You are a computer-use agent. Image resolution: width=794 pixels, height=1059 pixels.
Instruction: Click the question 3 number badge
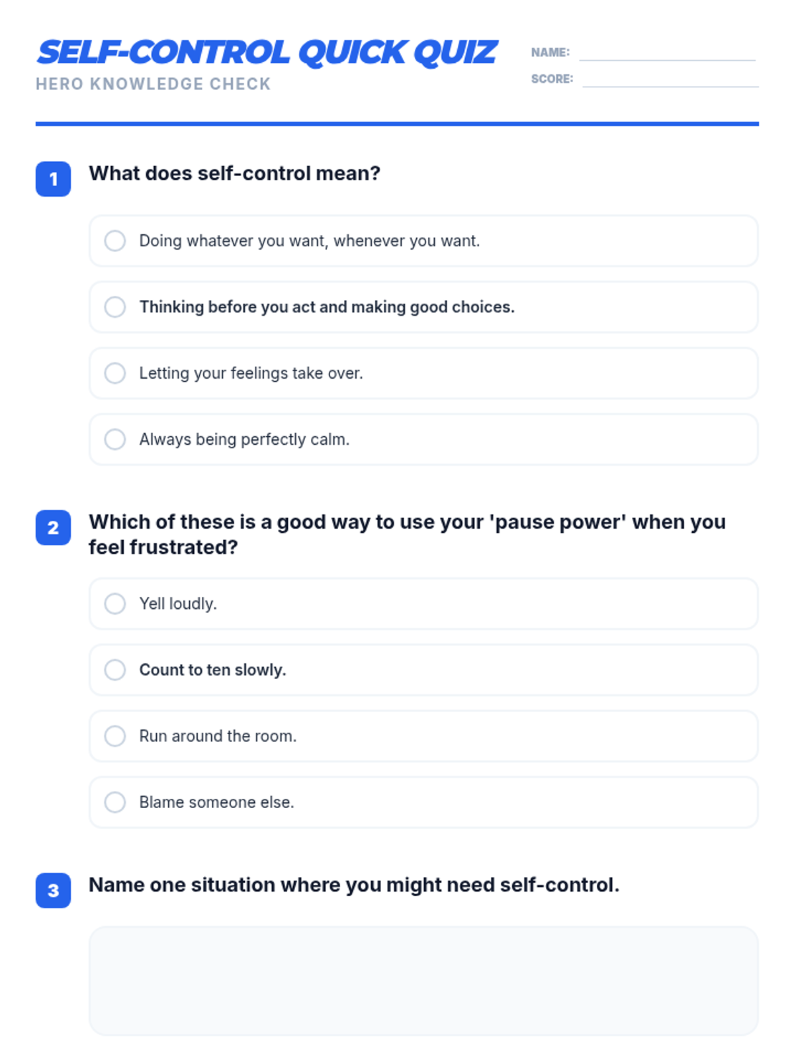[x=53, y=890]
